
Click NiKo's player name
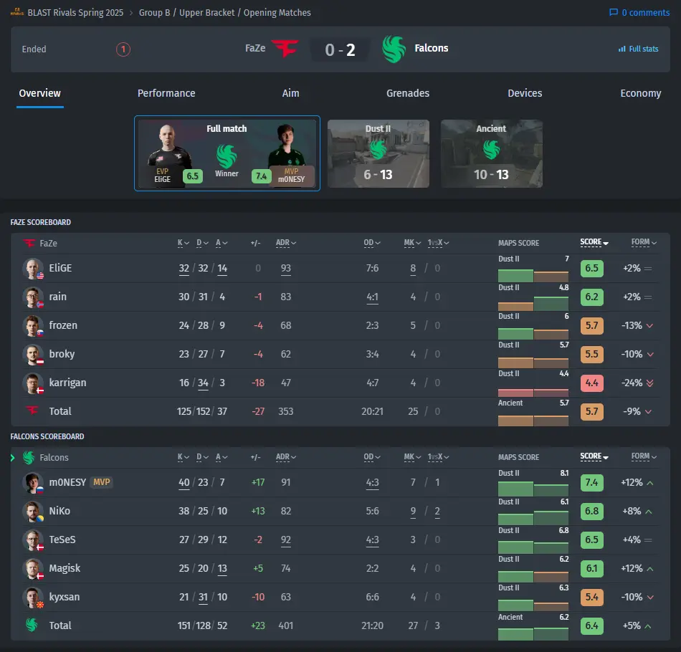point(59,511)
